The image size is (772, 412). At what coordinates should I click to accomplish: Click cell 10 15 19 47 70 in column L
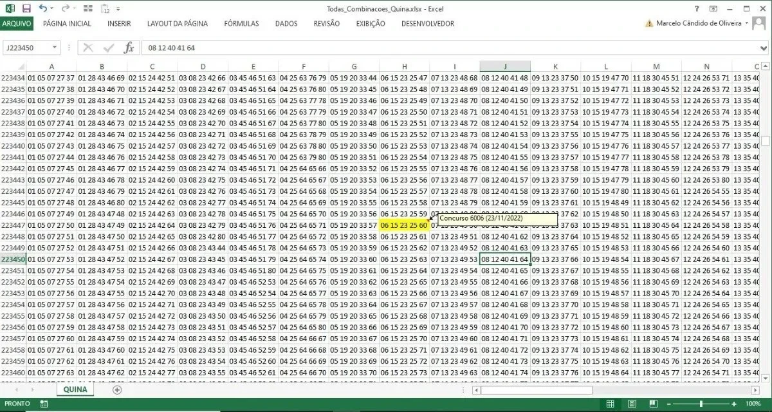point(605,78)
